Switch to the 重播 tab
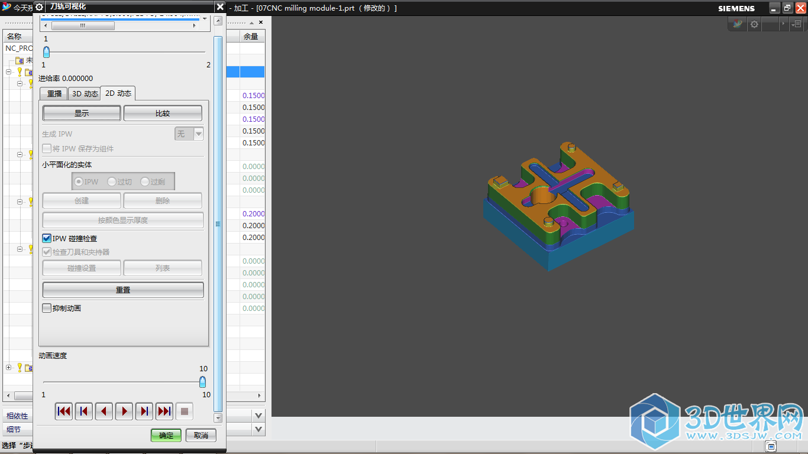 click(54, 93)
